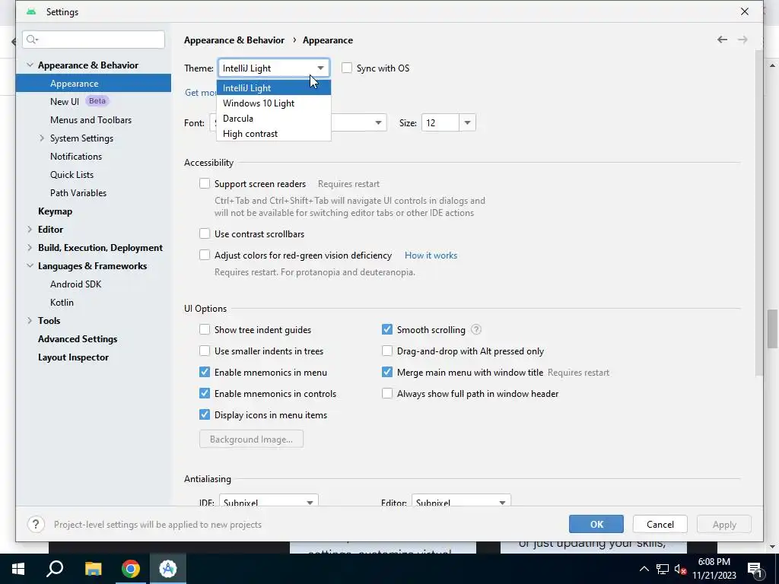Navigate forward with the right arrow

click(742, 40)
